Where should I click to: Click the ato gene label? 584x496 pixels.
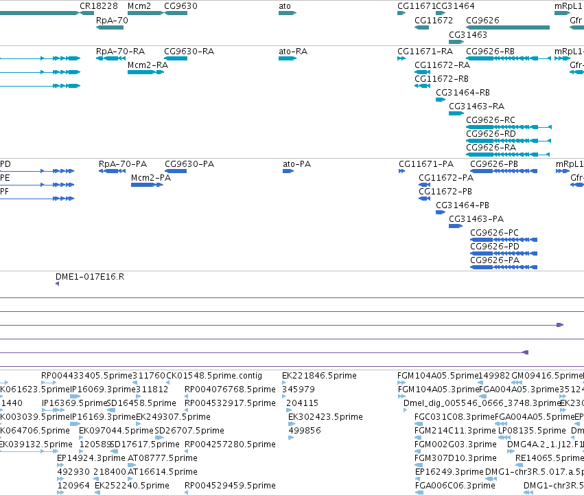285,6
